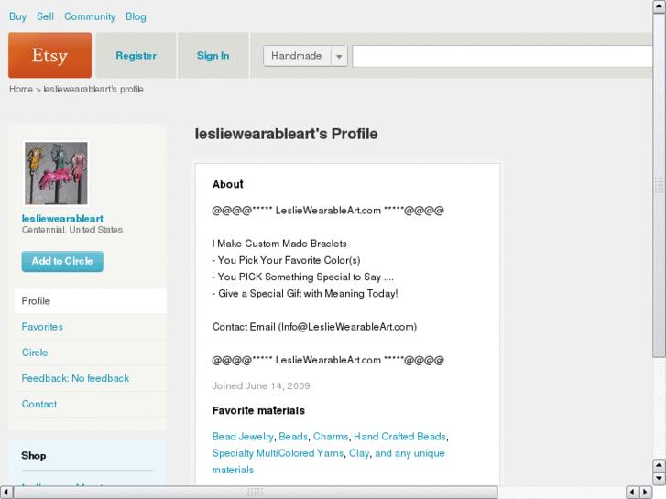This screenshot has width=666, height=499.
Task: Click the Add to Circle button
Action: (x=62, y=261)
